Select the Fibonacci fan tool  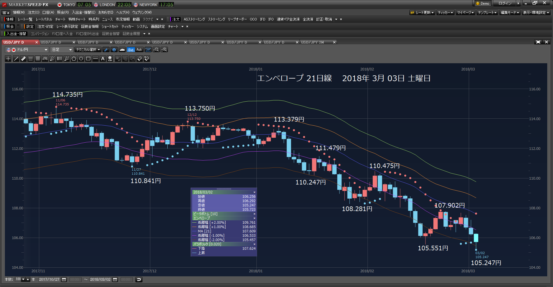pyautogui.click(x=52, y=59)
